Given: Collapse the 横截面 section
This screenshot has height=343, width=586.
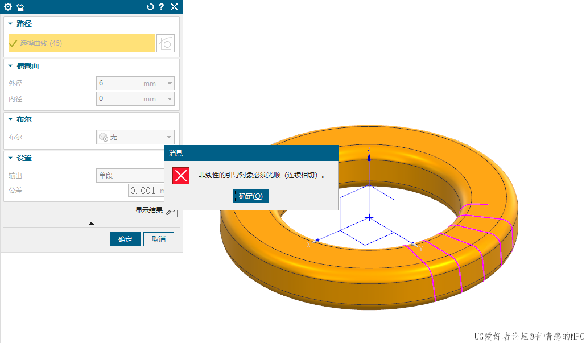Looking at the screenshot, I should pos(10,66).
